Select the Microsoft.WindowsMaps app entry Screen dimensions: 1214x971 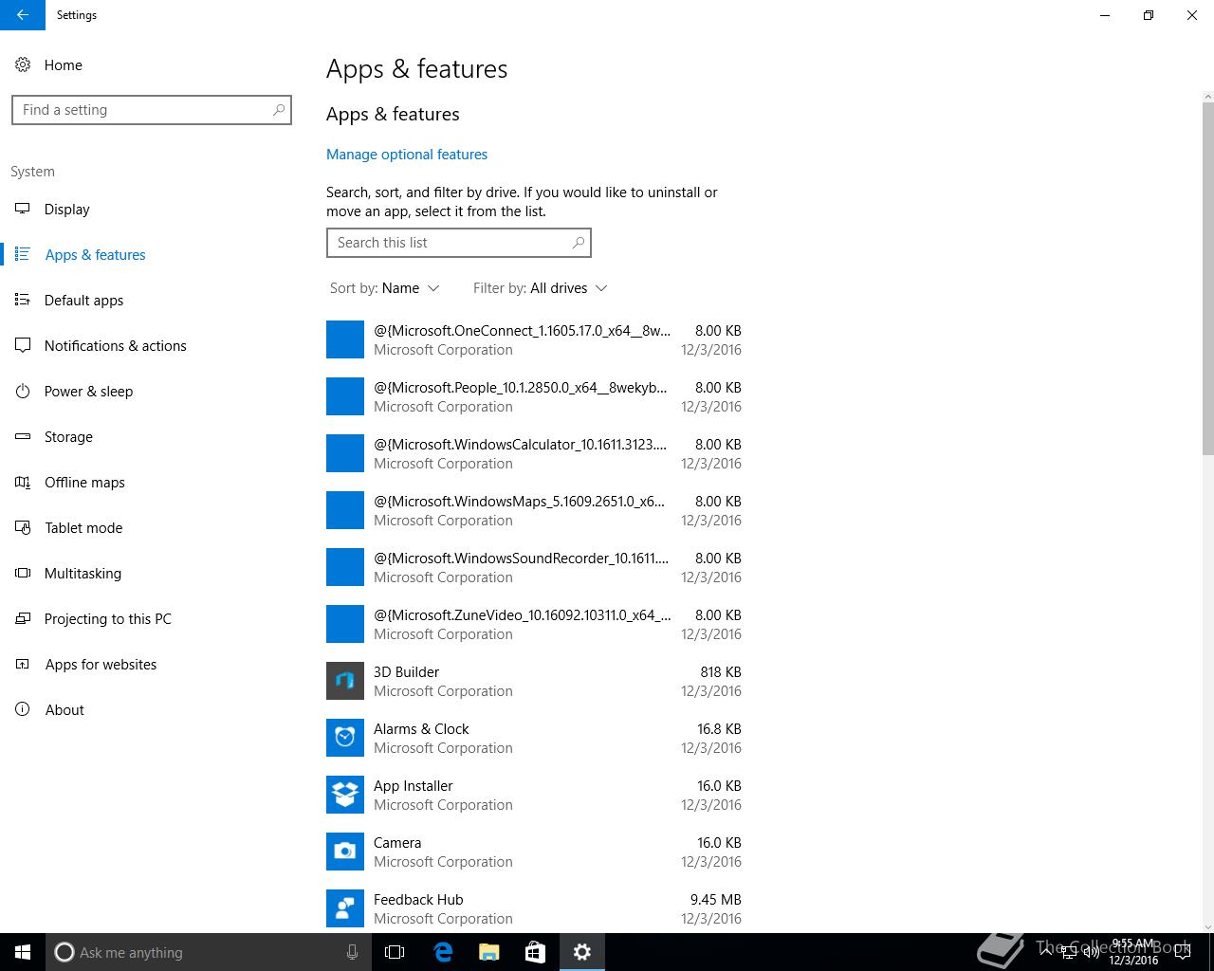pos(534,510)
